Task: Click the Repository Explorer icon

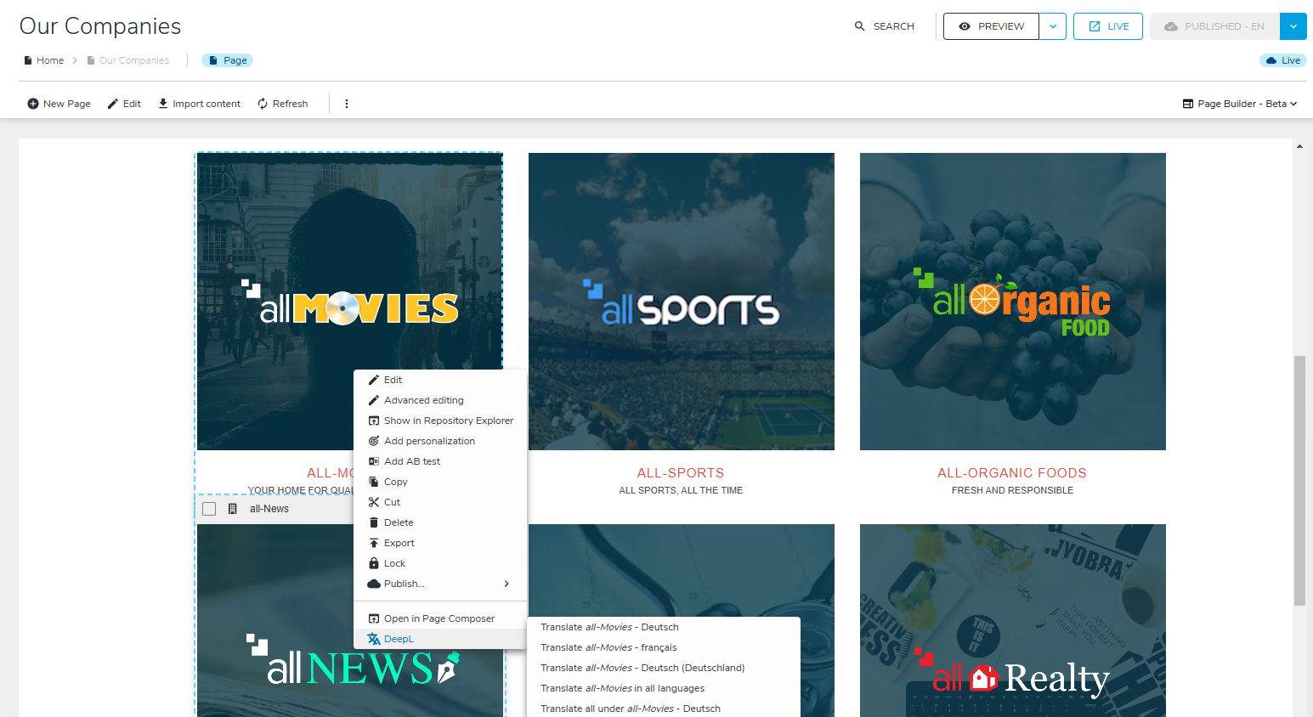Action: click(x=374, y=421)
